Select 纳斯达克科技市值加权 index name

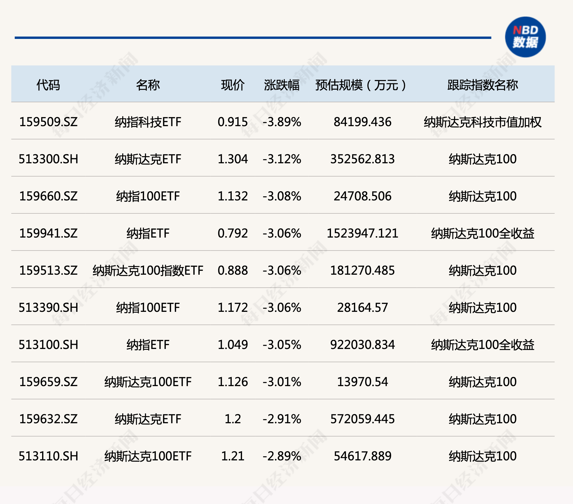click(483, 122)
